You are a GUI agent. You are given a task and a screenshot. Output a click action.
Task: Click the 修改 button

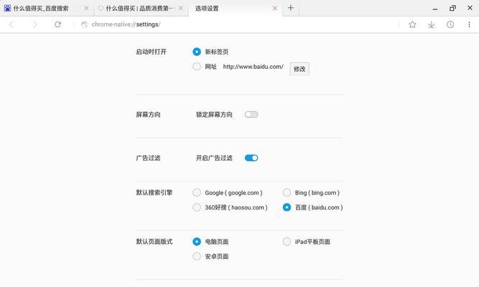point(299,69)
